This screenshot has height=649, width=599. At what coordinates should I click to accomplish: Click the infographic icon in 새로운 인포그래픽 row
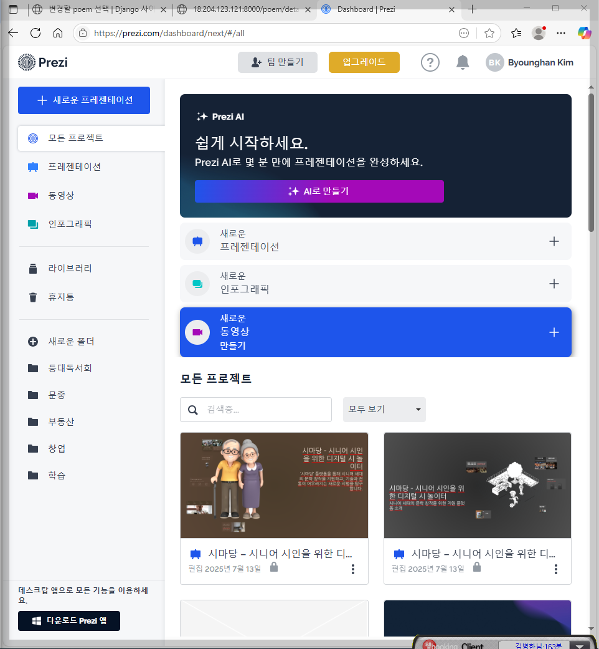(197, 284)
